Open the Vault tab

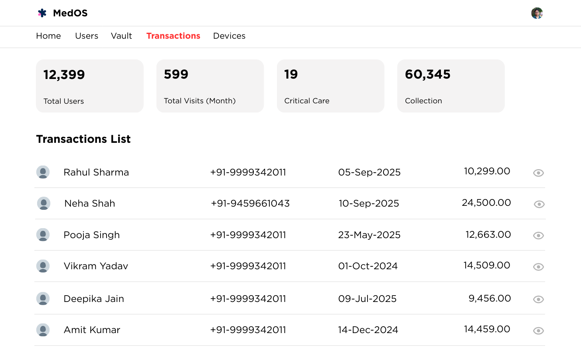tap(121, 36)
